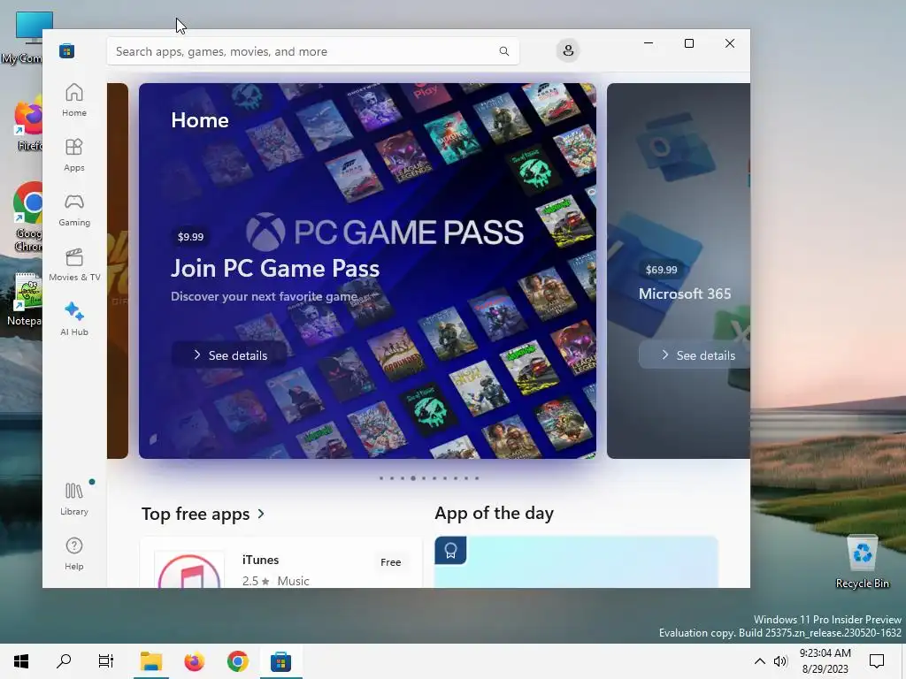The height and width of the screenshot is (679, 906).
Task: Open the notification center icon
Action: coord(877,661)
